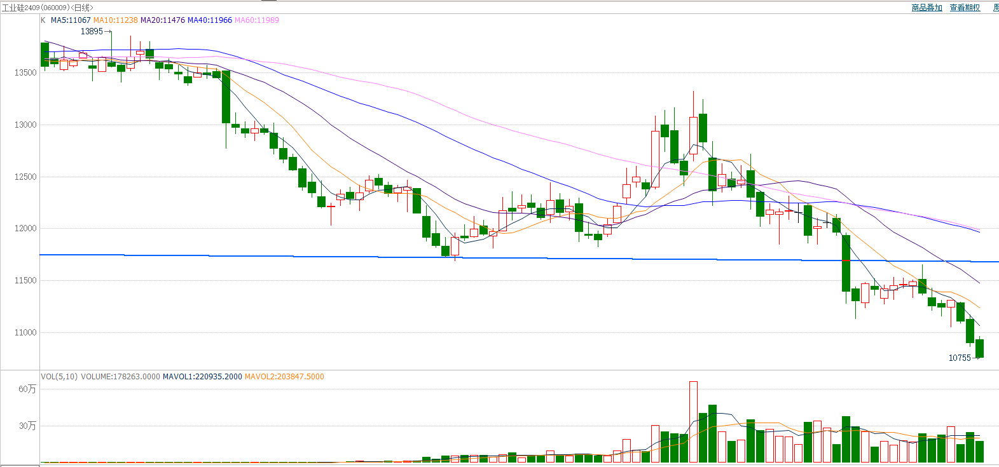Click the 13500 price axis label

click(x=26, y=72)
